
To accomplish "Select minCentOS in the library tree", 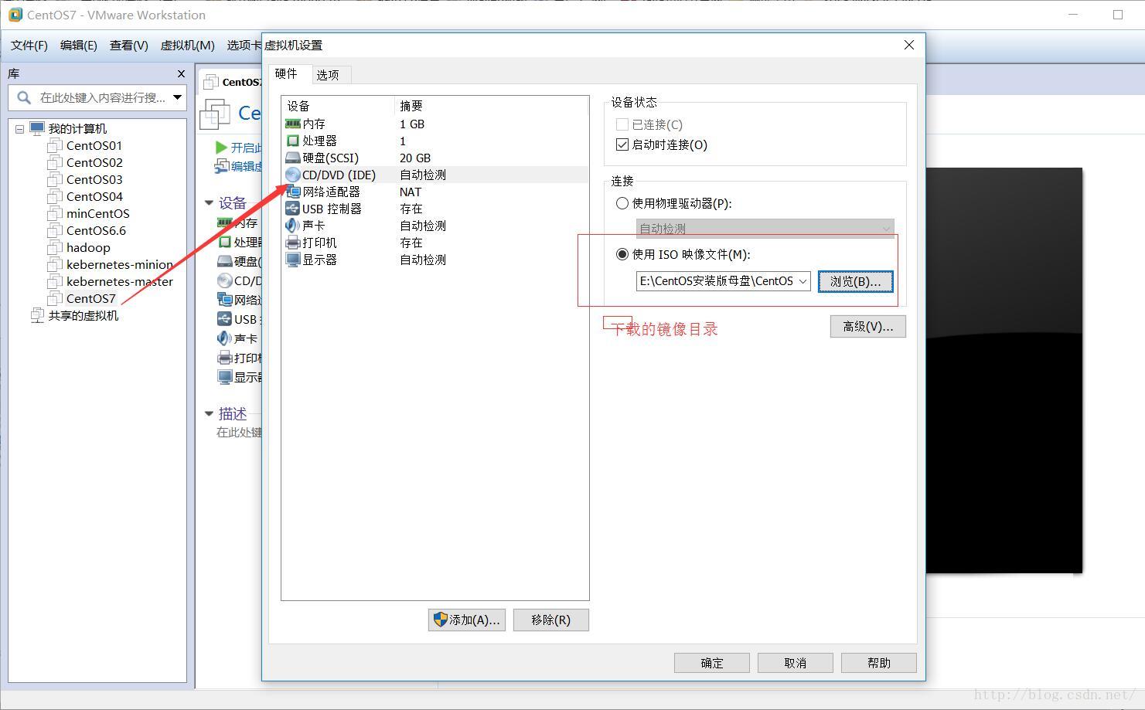I will pyautogui.click(x=98, y=213).
